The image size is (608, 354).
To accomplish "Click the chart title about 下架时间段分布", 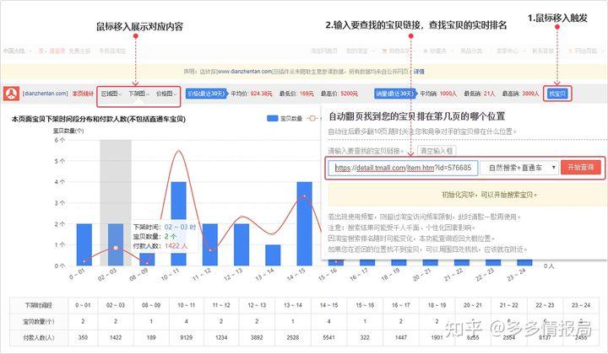I will coord(99,119).
